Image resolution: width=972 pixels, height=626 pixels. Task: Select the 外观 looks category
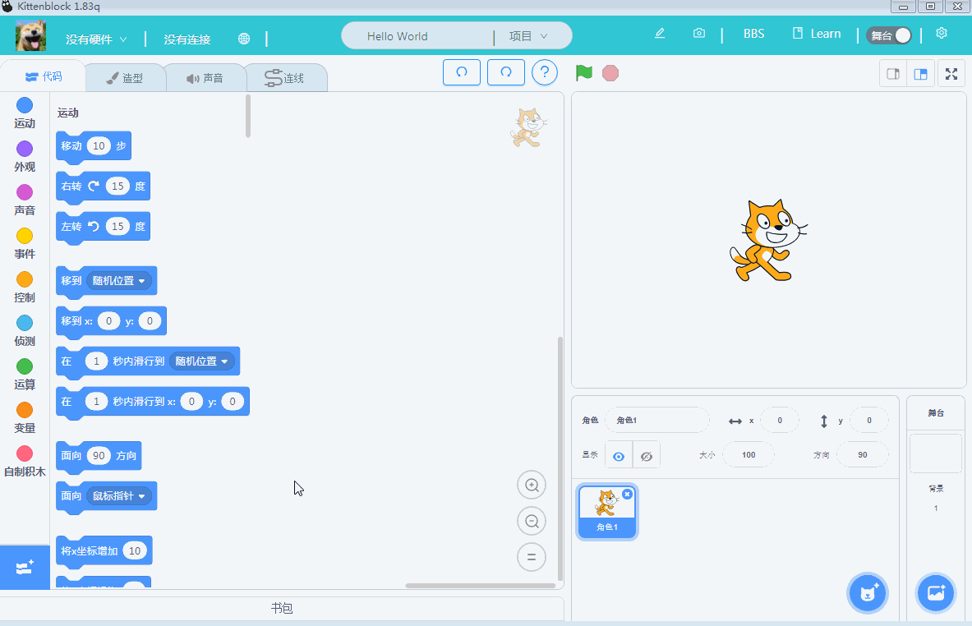[25, 157]
